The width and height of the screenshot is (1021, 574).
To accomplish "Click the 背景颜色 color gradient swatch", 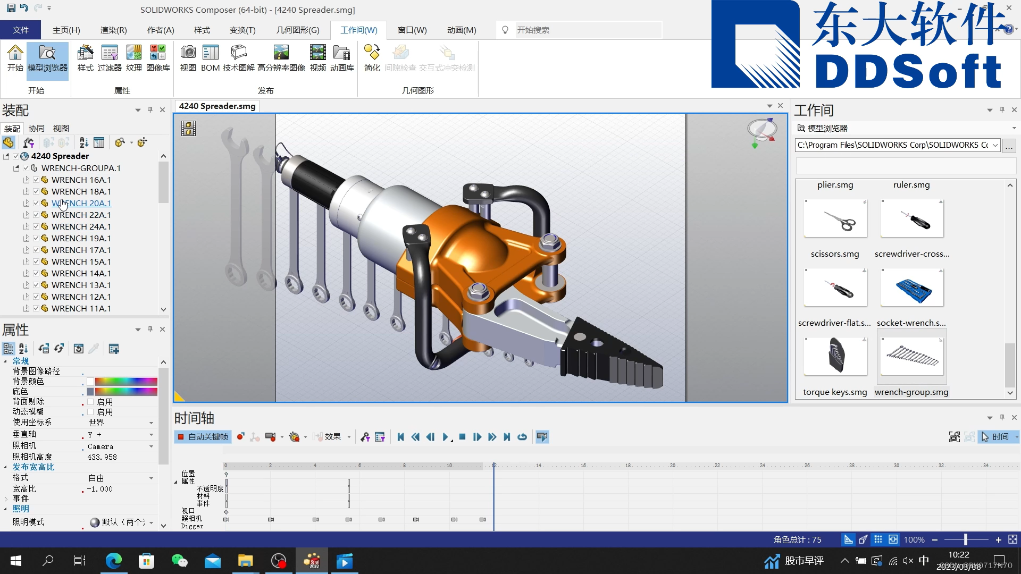I will point(126,382).
